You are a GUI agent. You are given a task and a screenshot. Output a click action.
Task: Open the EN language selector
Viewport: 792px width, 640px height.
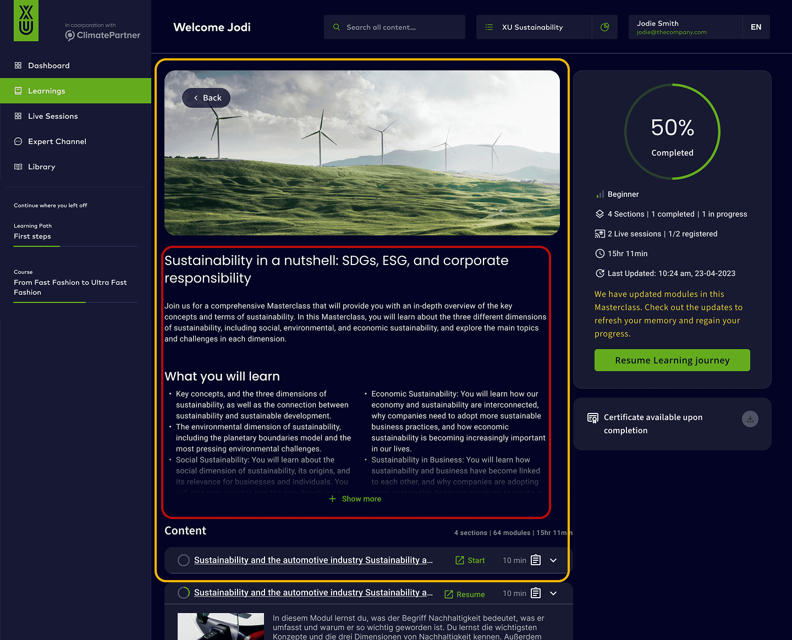click(x=756, y=27)
